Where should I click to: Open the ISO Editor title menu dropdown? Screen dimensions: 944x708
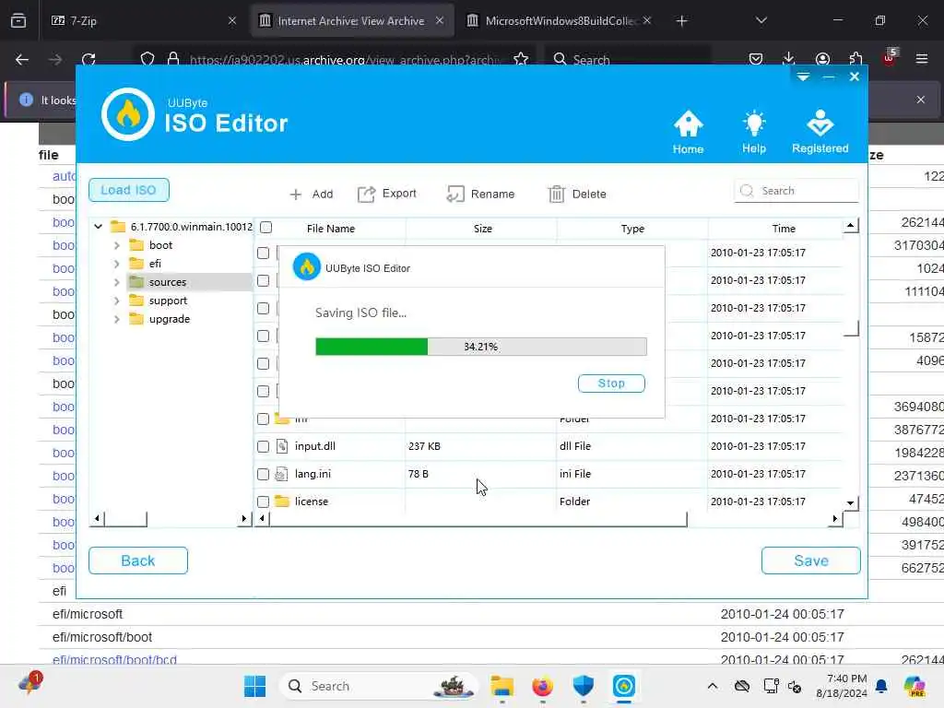point(803,77)
